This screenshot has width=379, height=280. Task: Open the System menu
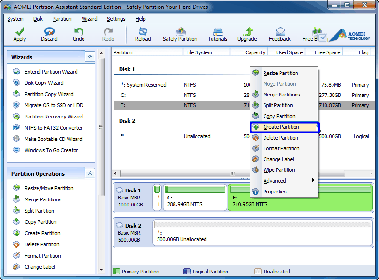pyautogui.click(x=15, y=19)
